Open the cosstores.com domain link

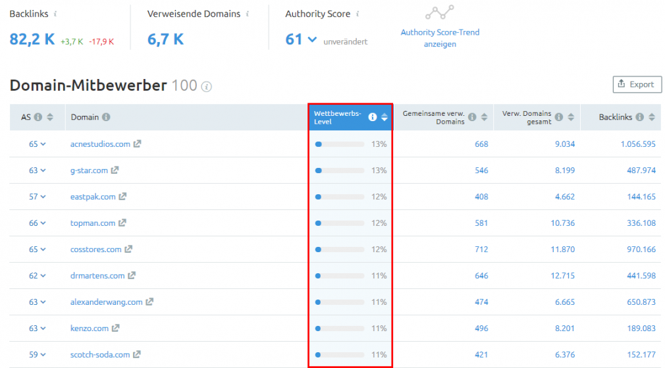[96, 250]
